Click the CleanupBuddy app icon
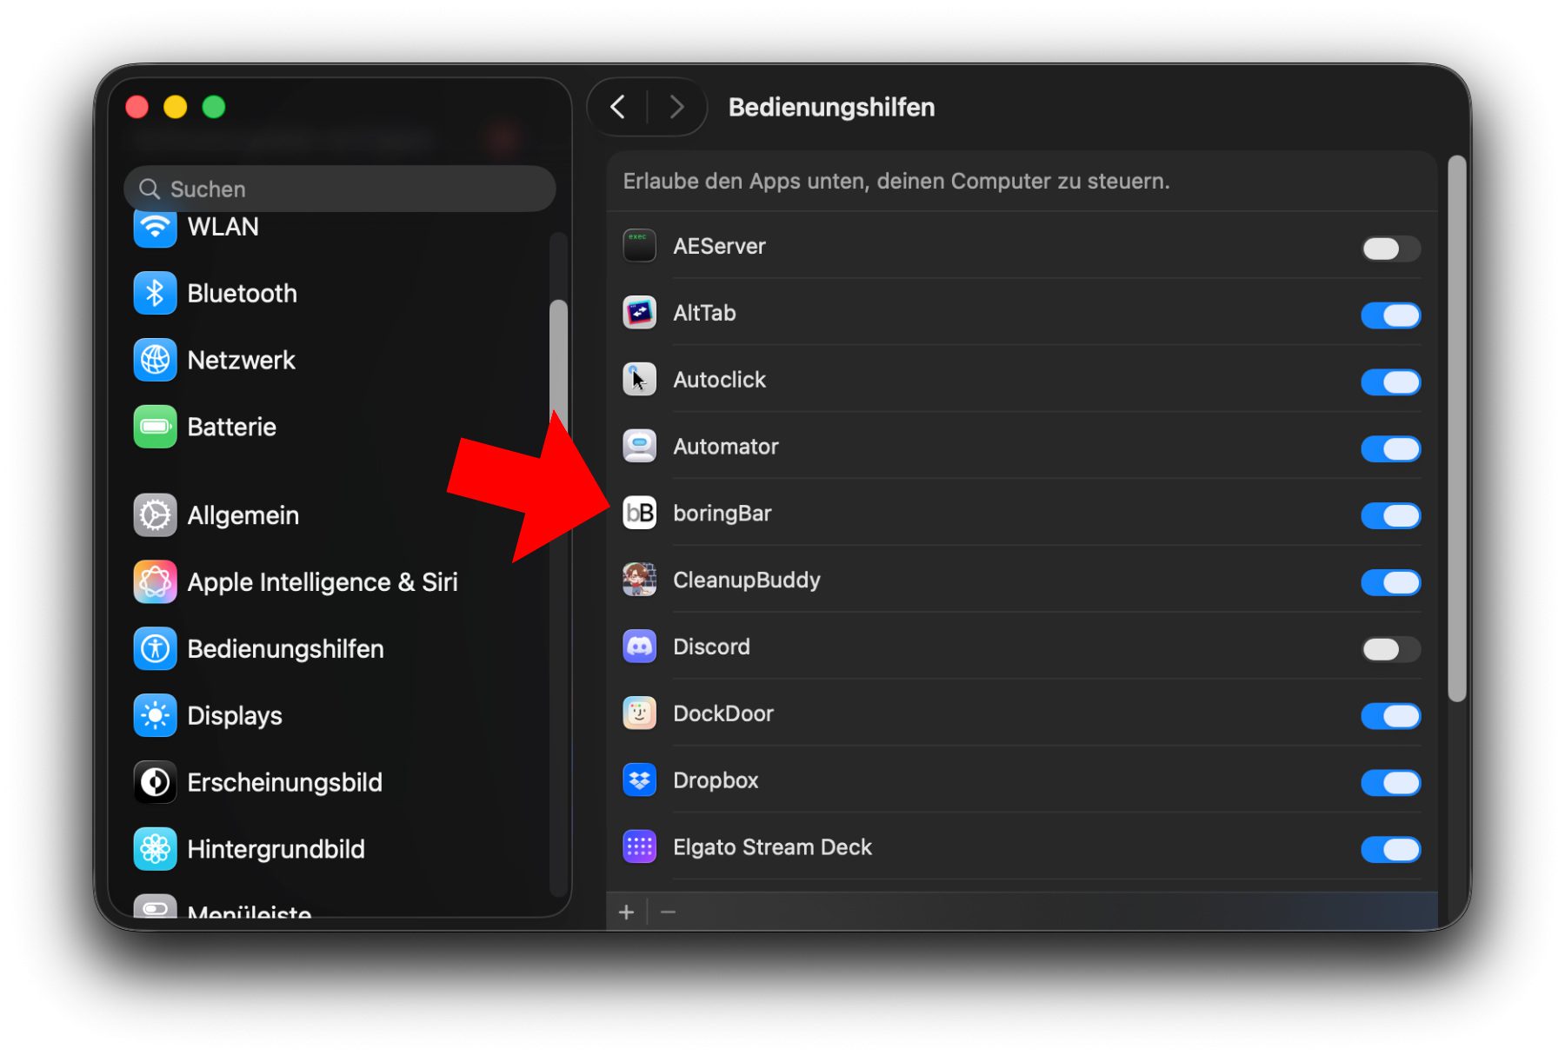Screen dimensions: 1565x1055 click(640, 580)
